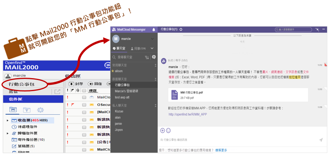Check the box for the [MailCl mail
The image size is (331, 157).
coord(84,112)
